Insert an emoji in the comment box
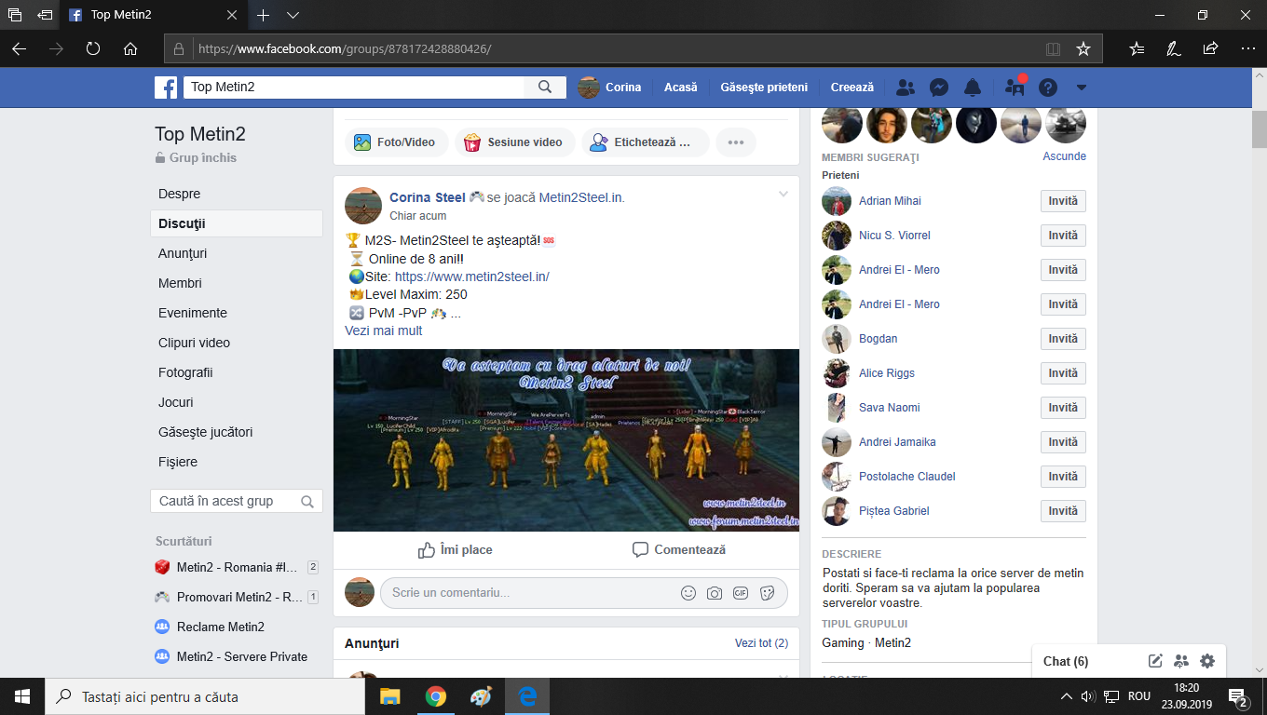Viewport: 1267px width, 715px height. pos(688,593)
